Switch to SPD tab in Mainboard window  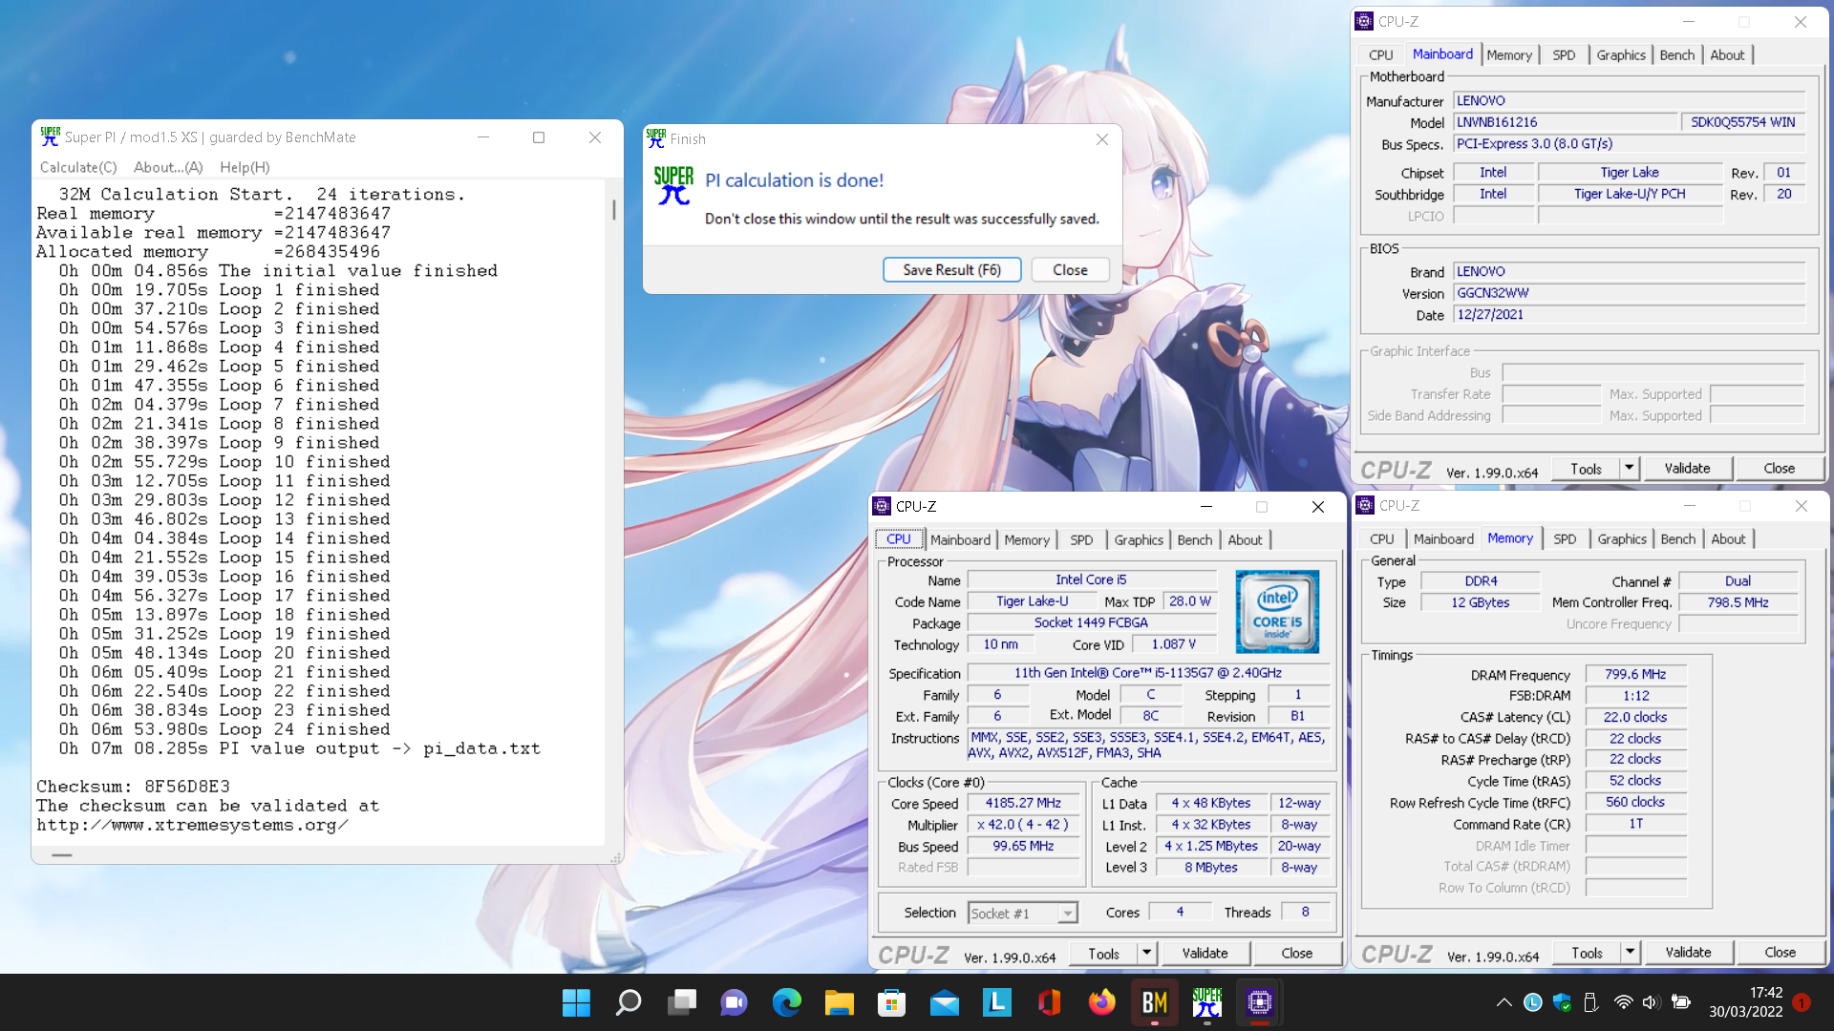point(1564,55)
